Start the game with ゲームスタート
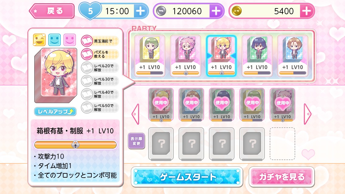Viewport: 345px width, 194px height. point(187,177)
